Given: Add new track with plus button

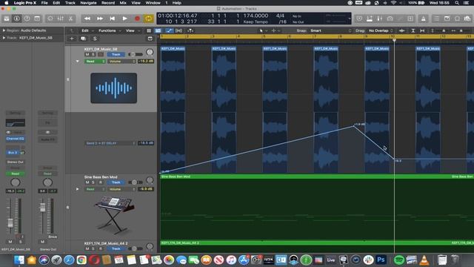Looking at the screenshot, I should [x=72, y=39].
